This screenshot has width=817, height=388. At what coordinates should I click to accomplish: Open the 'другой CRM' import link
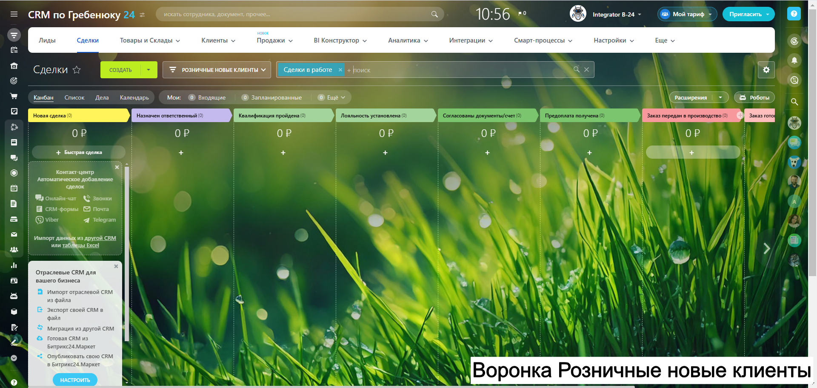click(x=100, y=238)
